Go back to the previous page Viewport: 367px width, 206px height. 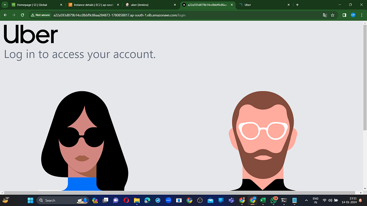(5, 15)
